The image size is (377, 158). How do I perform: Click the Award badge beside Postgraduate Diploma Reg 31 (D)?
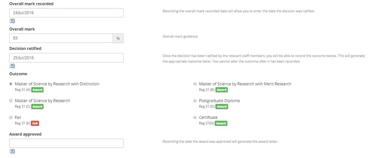pyautogui.click(x=221, y=107)
